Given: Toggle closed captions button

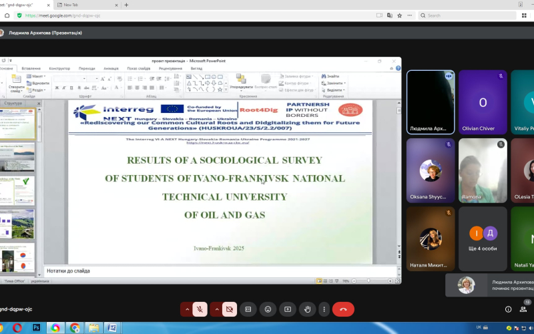Looking at the screenshot, I should (248, 309).
